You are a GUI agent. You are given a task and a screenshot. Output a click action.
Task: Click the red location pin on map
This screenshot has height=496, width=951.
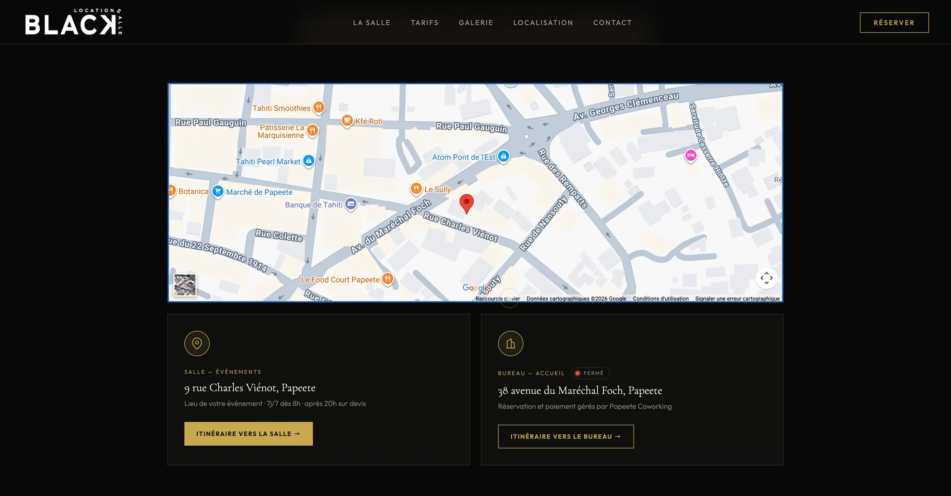pos(466,203)
